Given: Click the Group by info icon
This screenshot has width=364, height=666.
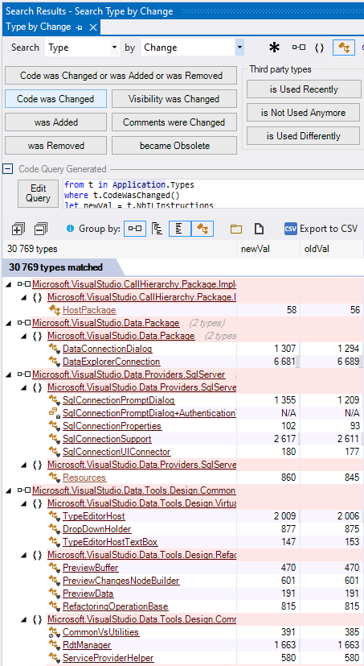Looking at the screenshot, I should point(71,229).
